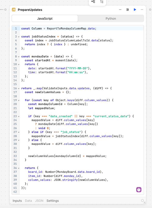Viewport: 152px width, 208px height.
Task: Switch to the JSON tab
Action: point(39,201)
